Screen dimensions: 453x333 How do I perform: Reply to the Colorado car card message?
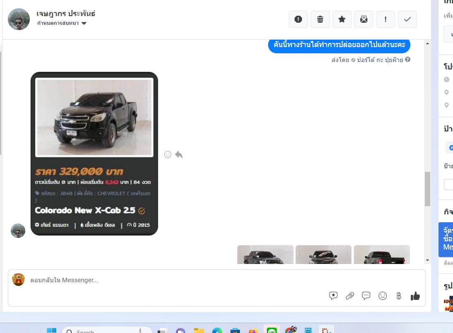click(x=179, y=155)
